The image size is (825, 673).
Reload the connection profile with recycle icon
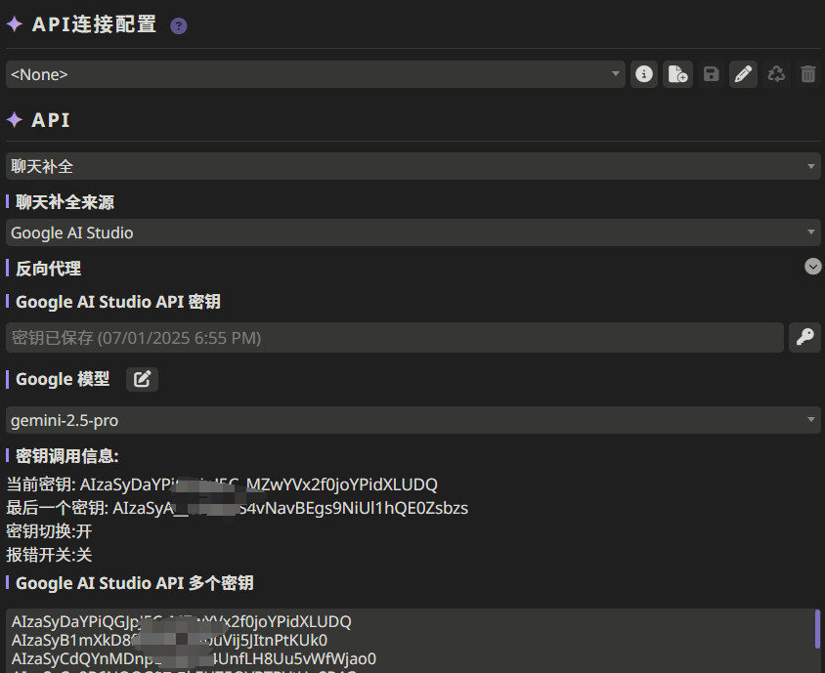776,74
